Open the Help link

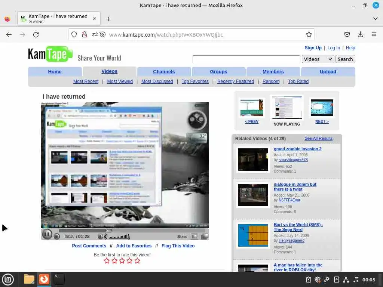tap(350, 48)
